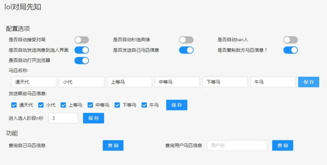Uncheck the 下等马 checkbox
Image resolution: width=327 pixels, height=165 pixels.
click(117, 105)
